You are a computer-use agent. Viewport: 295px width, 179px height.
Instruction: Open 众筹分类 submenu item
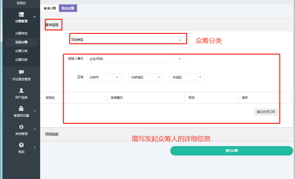21,51
